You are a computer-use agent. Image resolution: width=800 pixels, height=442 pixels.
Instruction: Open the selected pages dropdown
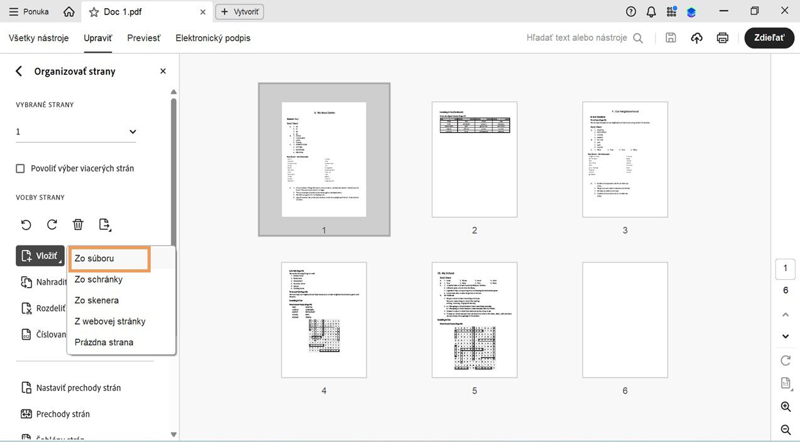[x=75, y=132]
